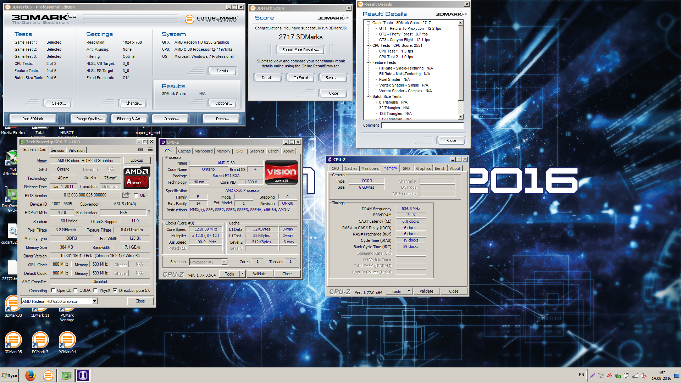681x383 pixels.
Task: Collapse CPU Tests tree node
Action: (x=368, y=45)
